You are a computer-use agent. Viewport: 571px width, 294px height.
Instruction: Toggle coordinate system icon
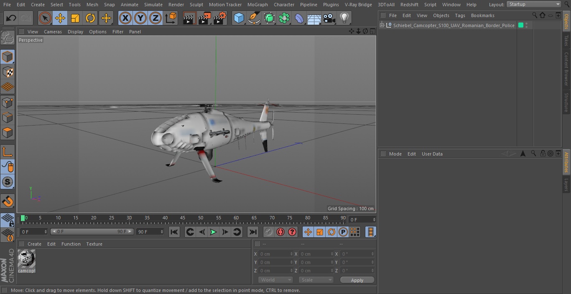[171, 18]
